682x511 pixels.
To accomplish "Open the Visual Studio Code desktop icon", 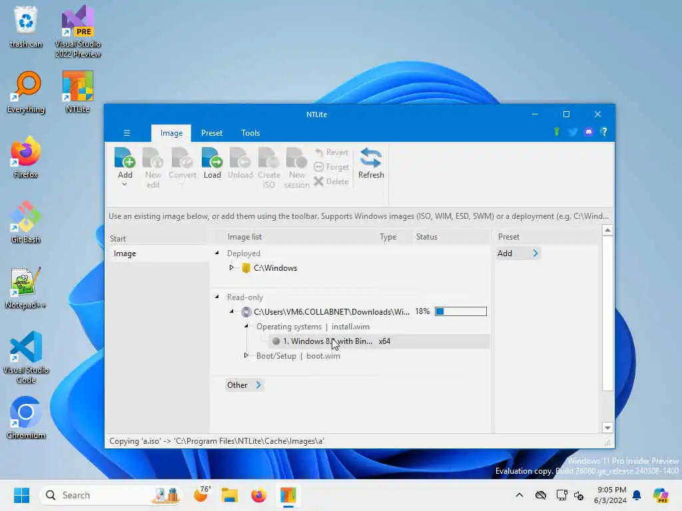I will coord(26,357).
